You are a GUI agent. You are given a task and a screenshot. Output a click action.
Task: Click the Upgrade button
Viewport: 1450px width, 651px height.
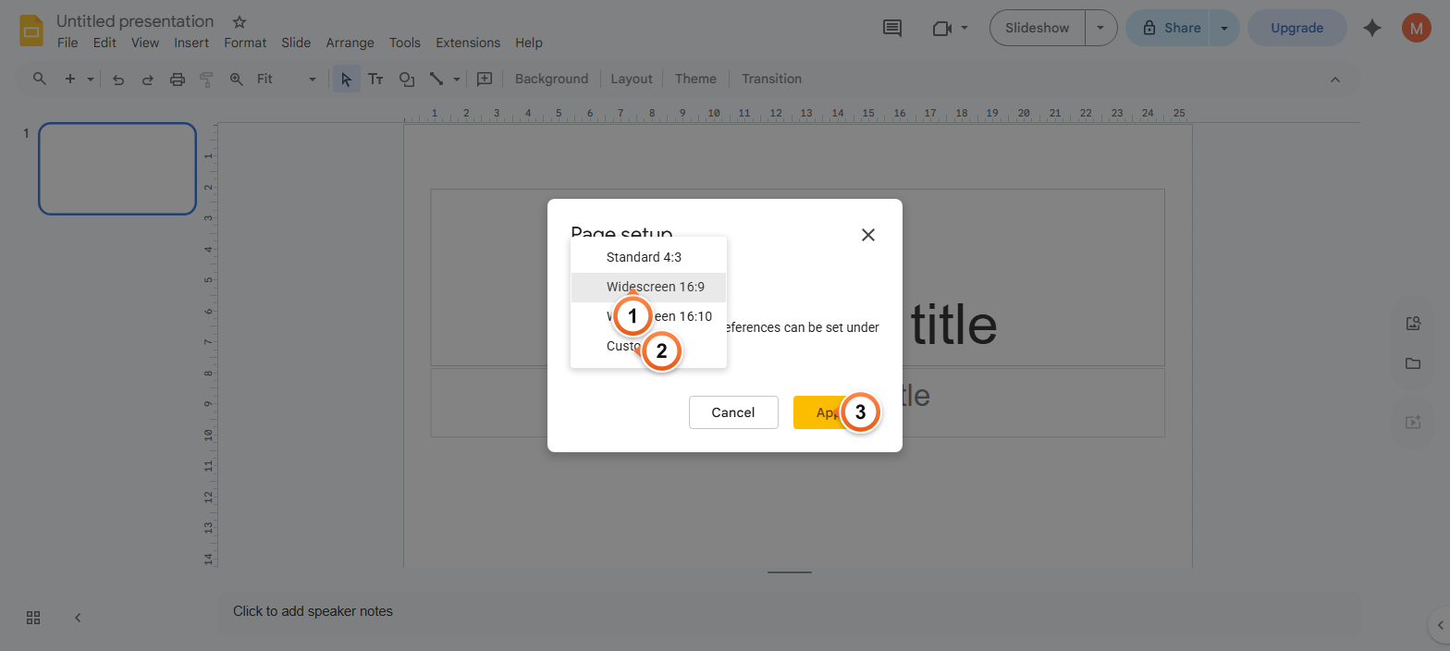click(1296, 28)
